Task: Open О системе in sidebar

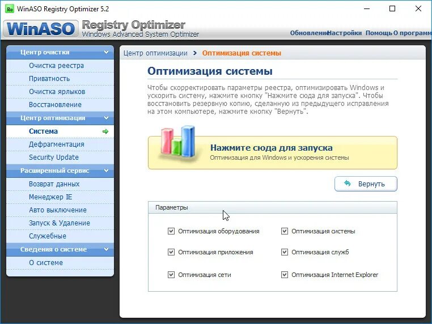Action: click(x=60, y=263)
